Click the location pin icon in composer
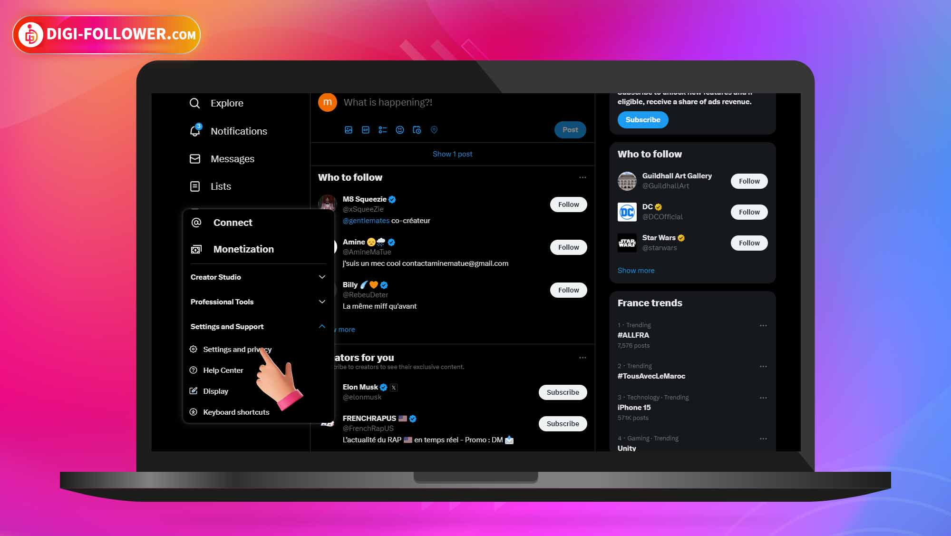Image resolution: width=951 pixels, height=536 pixels. pyautogui.click(x=433, y=129)
